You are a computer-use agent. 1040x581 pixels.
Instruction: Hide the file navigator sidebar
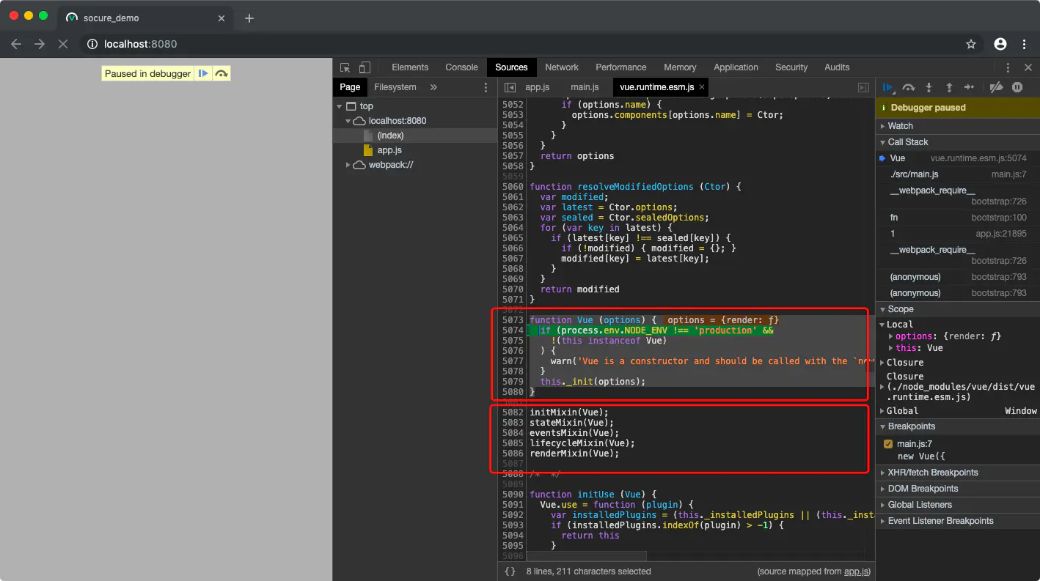point(510,87)
